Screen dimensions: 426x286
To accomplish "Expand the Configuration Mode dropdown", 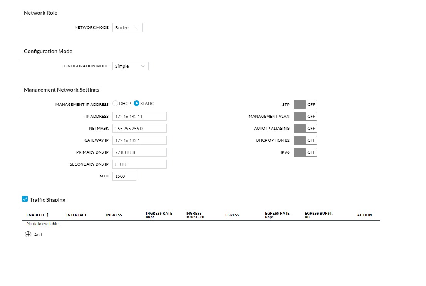I will click(130, 66).
